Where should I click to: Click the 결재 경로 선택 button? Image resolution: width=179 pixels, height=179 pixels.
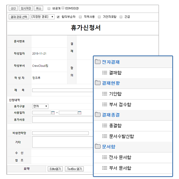tap(19, 17)
